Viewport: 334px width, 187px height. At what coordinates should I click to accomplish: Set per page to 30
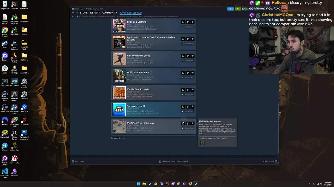tap(124, 138)
